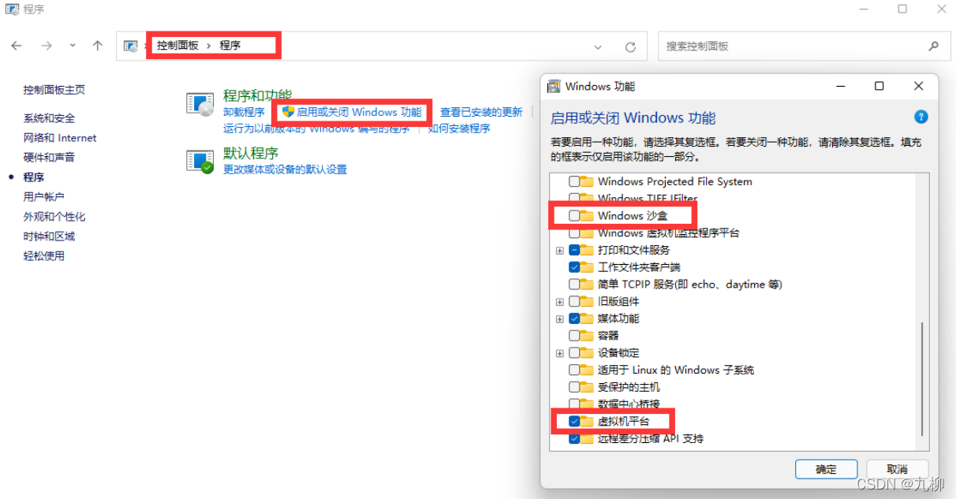
Task: Open 外观和个性化 category
Action: 54,217
